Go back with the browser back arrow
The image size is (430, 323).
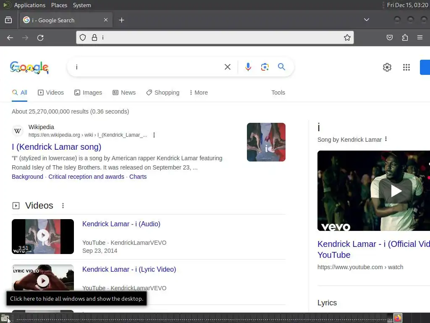[10, 37]
